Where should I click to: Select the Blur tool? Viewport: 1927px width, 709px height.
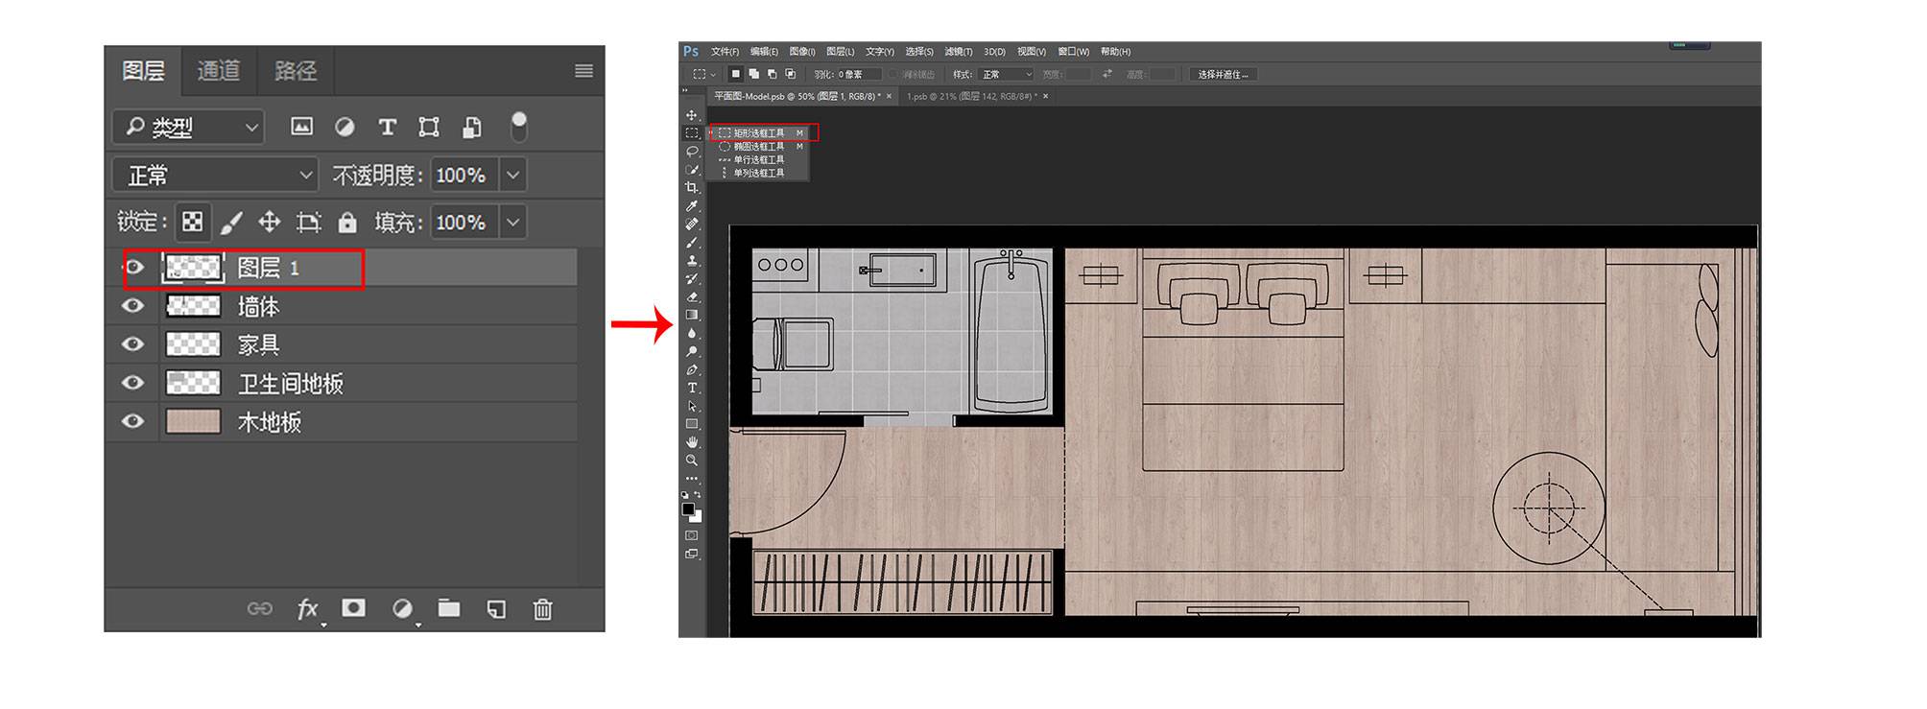(x=691, y=333)
